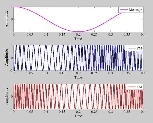Viewport: 153px width, 123px height.
Task: Click the 0.35 tick on PM plot
Action: (x=127, y=73)
